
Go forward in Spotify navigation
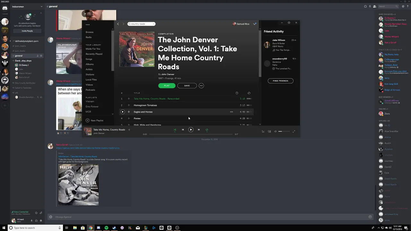click(123, 24)
